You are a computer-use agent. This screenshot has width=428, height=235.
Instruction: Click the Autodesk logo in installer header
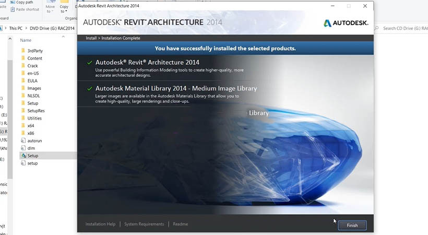[x=346, y=23]
